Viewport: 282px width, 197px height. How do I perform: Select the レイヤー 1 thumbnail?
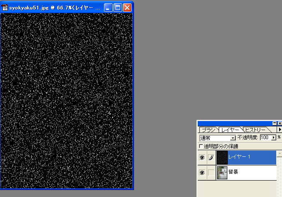point(222,158)
